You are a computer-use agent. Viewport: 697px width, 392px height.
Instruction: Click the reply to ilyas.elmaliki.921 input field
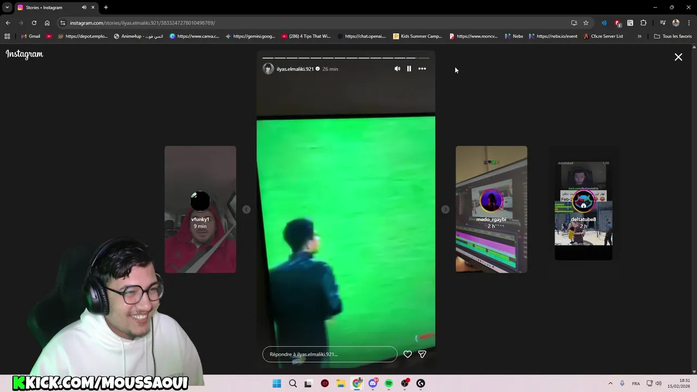tap(330, 354)
